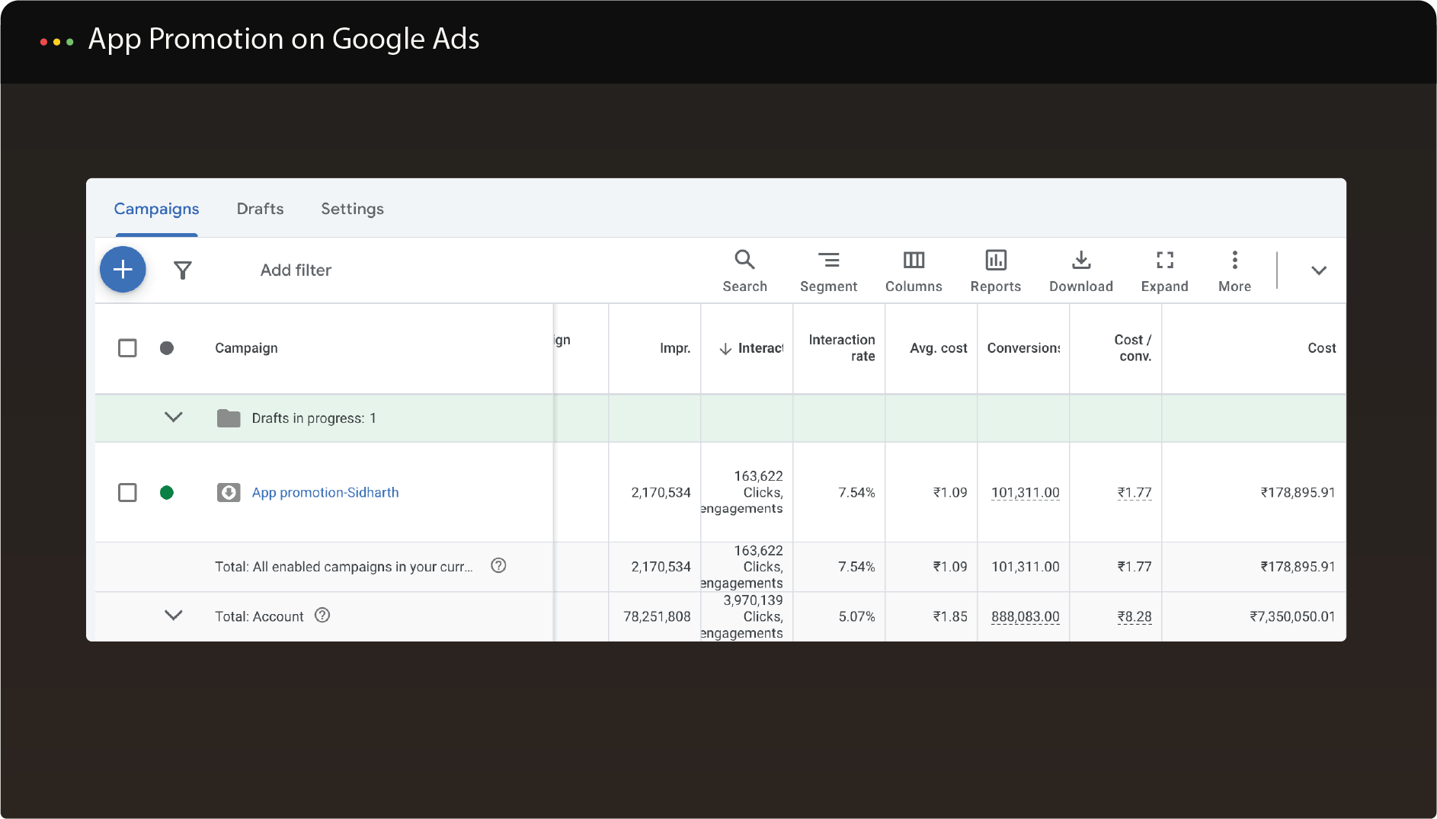Viewport: 1437px width, 819px height.
Task: Click the Total: Account label
Action: pos(259,616)
